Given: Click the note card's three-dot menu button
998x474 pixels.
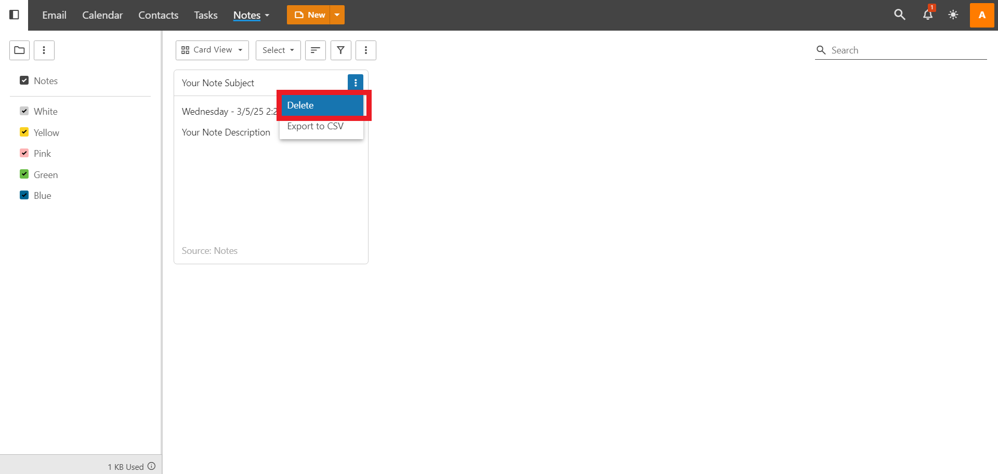Looking at the screenshot, I should click(356, 83).
